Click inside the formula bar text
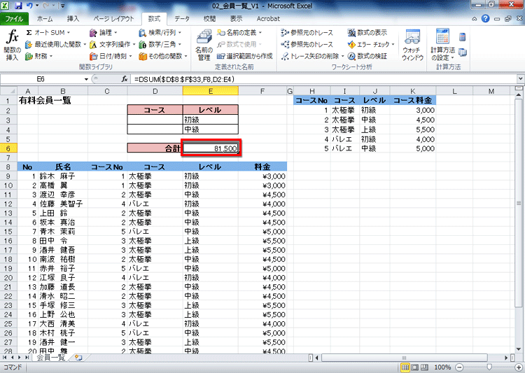This screenshot has height=373, width=525. [184, 79]
